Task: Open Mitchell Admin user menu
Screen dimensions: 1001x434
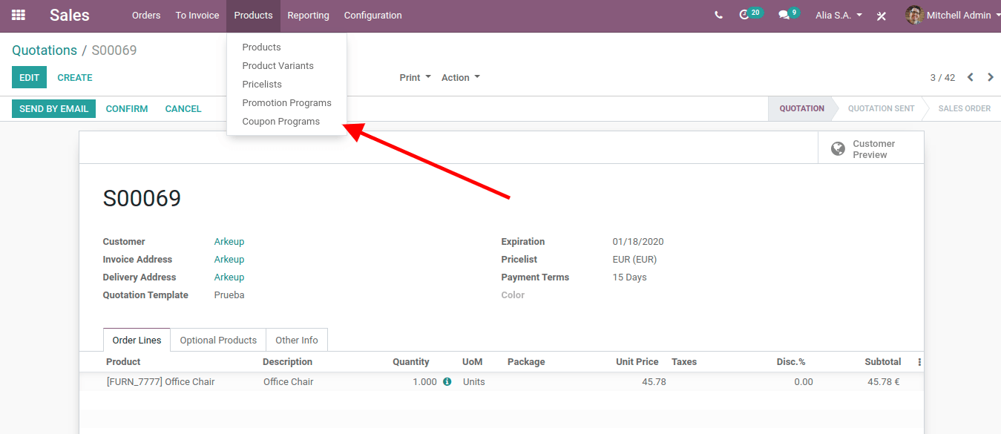Action: 953,15
